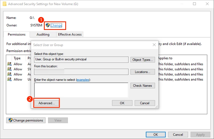Switch to the Effective Access tab
214x139 pixels.
[70, 34]
